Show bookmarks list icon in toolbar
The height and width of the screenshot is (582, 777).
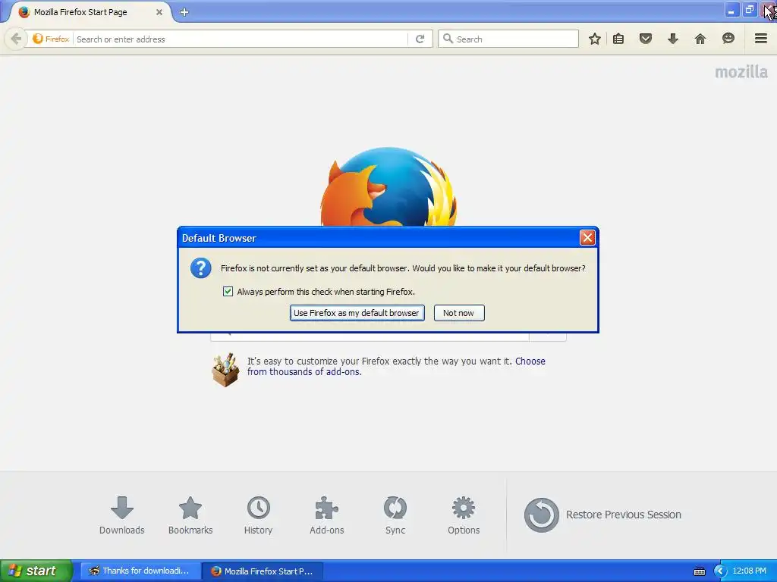(x=618, y=39)
